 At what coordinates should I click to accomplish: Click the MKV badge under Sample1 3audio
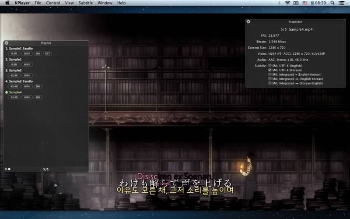tap(27, 53)
